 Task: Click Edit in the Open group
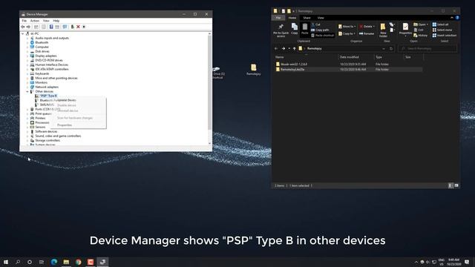[x=419, y=30]
